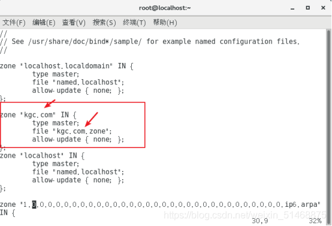
Task: Click allow-update line in localhost.localdomain zone
Action: [x=78, y=91]
